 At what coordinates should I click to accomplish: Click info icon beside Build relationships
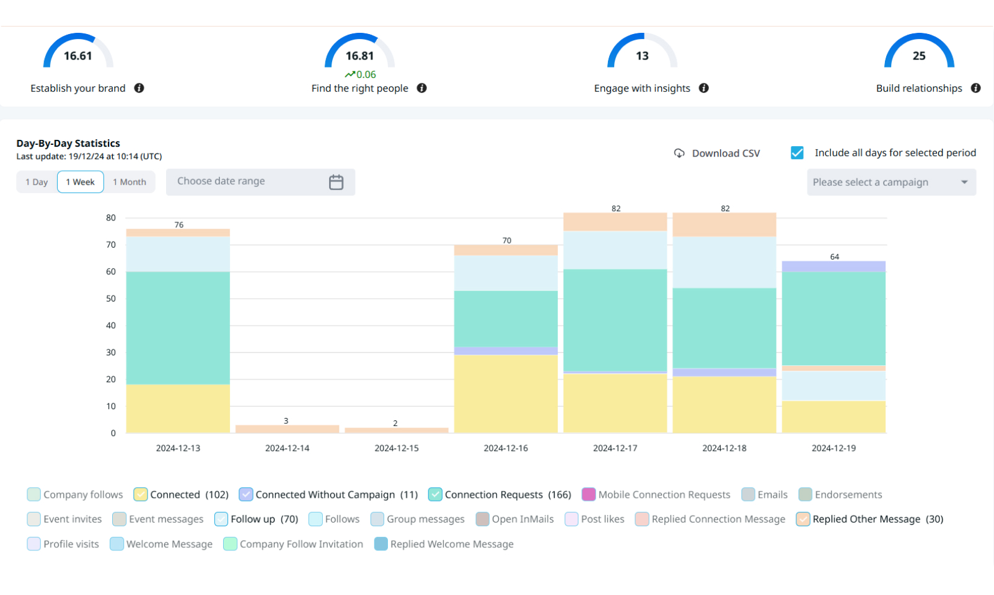(976, 88)
